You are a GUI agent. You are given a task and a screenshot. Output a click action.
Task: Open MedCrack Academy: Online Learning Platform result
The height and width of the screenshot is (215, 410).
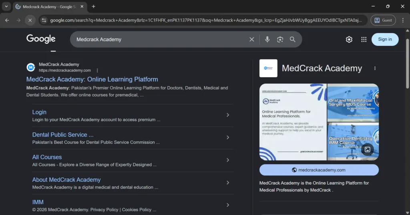point(92,79)
